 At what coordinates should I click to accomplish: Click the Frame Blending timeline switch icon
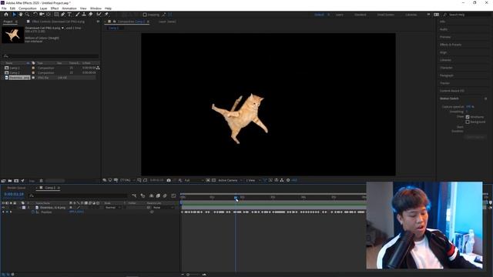pyautogui.click(x=158, y=195)
